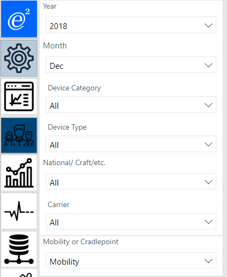Image resolution: width=227 pixels, height=277 pixels.
Task: Open the Device Type dropdown
Action: pos(131,144)
